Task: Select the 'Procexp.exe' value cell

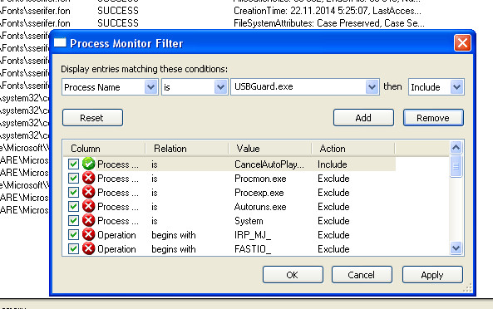Action: pyautogui.click(x=259, y=193)
